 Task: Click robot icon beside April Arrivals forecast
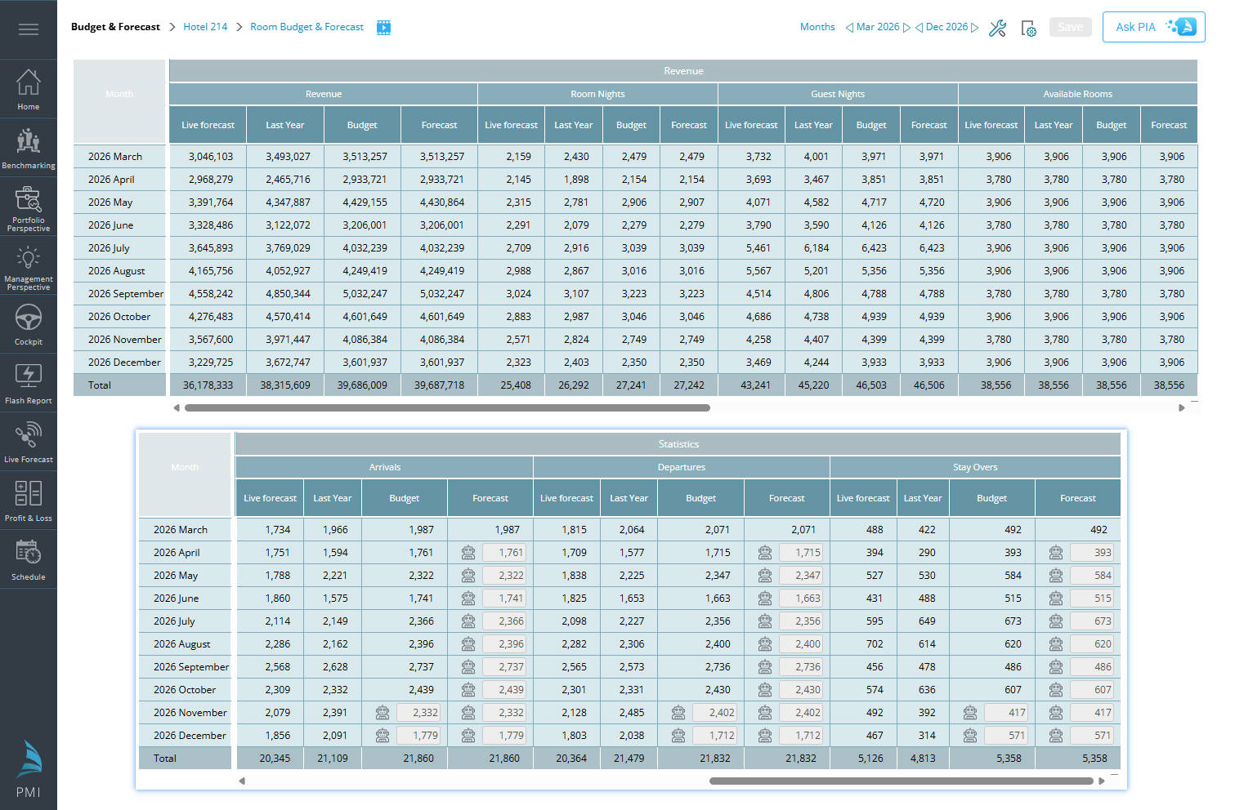(x=468, y=553)
